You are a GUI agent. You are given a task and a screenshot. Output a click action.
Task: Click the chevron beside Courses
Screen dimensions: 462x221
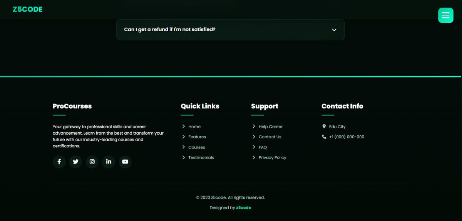pos(184,147)
